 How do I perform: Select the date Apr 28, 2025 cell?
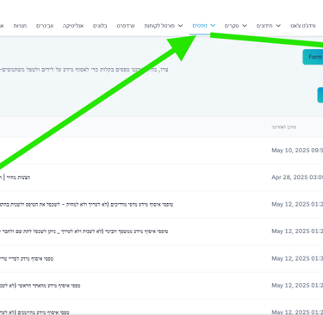pyautogui.click(x=297, y=177)
